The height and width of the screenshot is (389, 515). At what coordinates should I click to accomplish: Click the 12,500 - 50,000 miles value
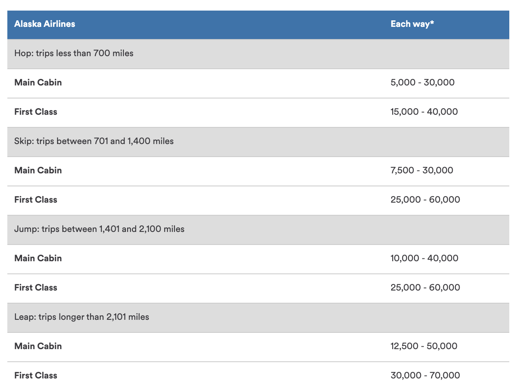point(424,346)
